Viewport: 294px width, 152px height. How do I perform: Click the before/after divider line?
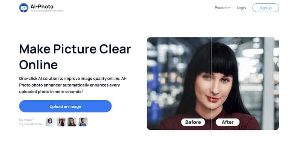tap(211, 83)
